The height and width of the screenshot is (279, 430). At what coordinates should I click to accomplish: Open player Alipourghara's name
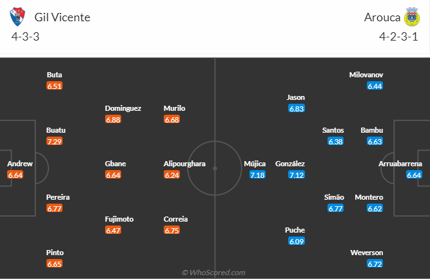pyautogui.click(x=184, y=164)
